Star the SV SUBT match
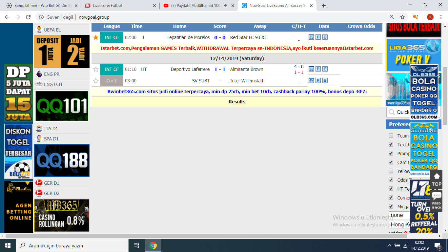This screenshot has width=448, height=252. tap(96, 81)
